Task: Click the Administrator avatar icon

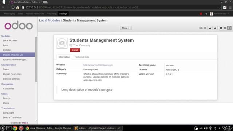Action: coord(211,14)
